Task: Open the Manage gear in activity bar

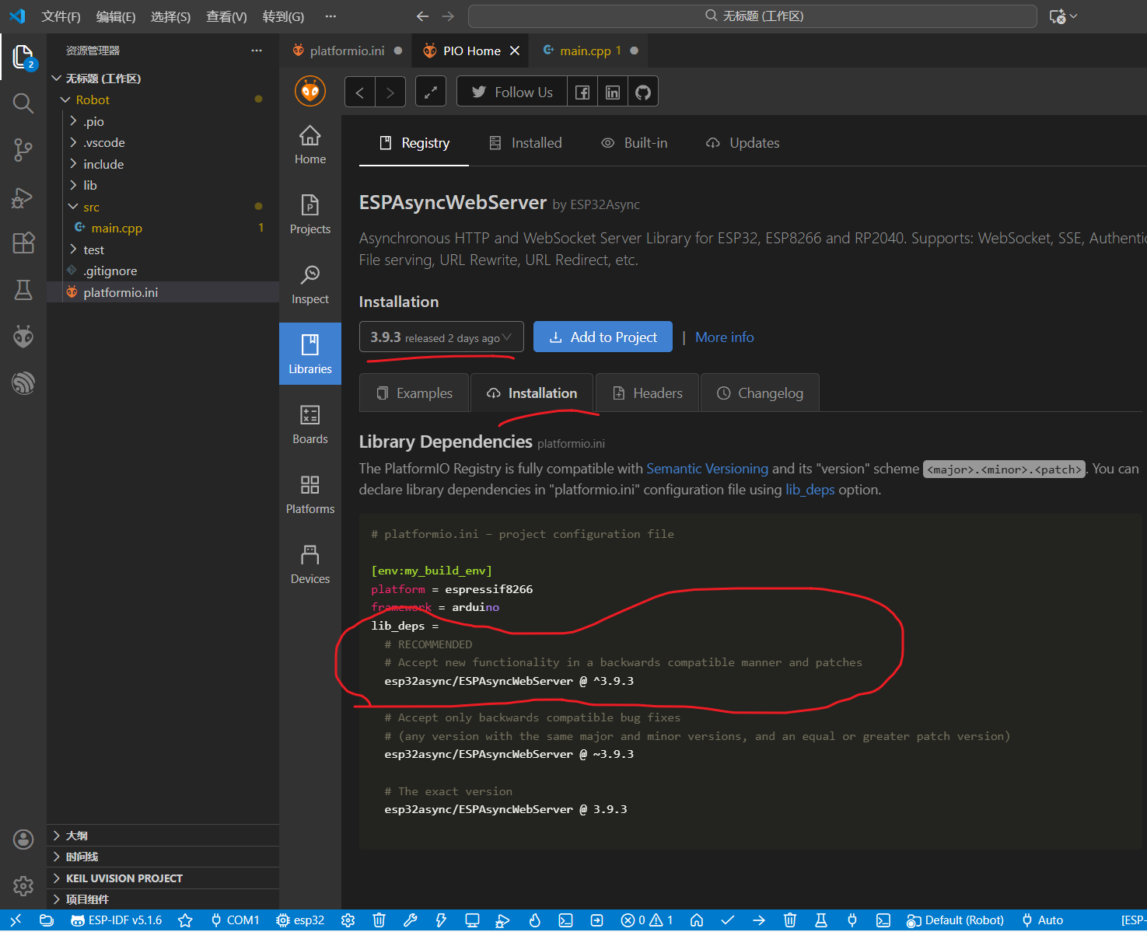Action: 23,885
